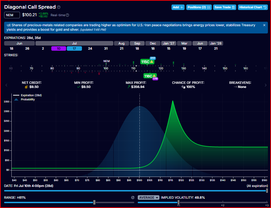271x208 pixels.
Task: Click the warning icon on 116C marker
Action: coord(154,76)
